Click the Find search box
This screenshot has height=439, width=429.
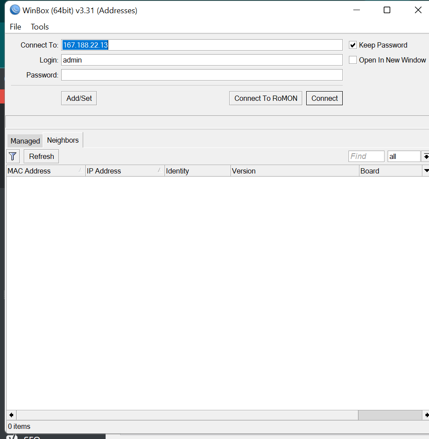tap(367, 156)
